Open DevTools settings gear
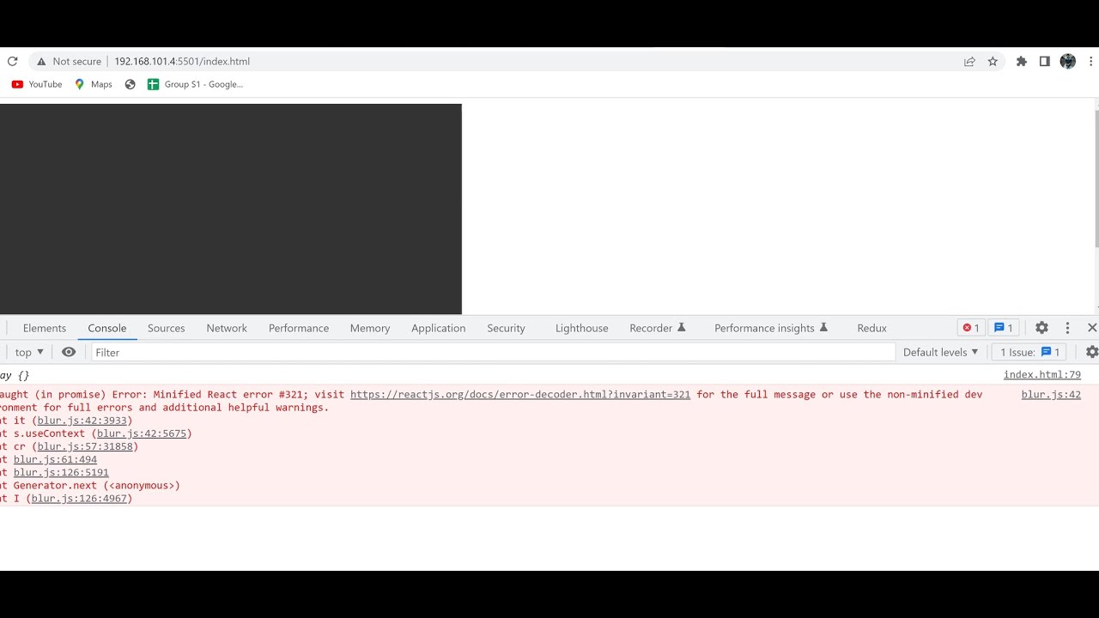The width and height of the screenshot is (1099, 618). (x=1041, y=328)
